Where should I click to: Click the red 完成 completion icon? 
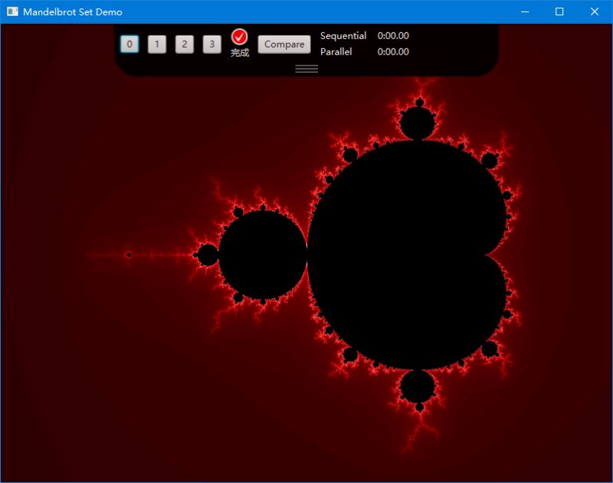pos(240,35)
